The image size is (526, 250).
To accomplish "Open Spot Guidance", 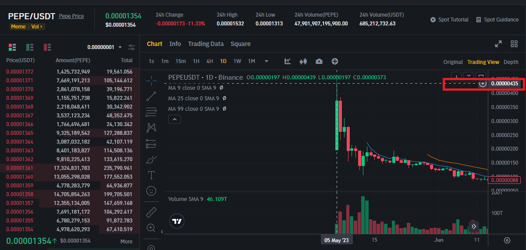I will pos(498,20).
